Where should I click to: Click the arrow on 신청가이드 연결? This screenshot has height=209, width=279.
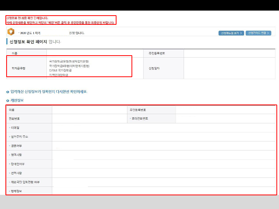click(x=268, y=33)
